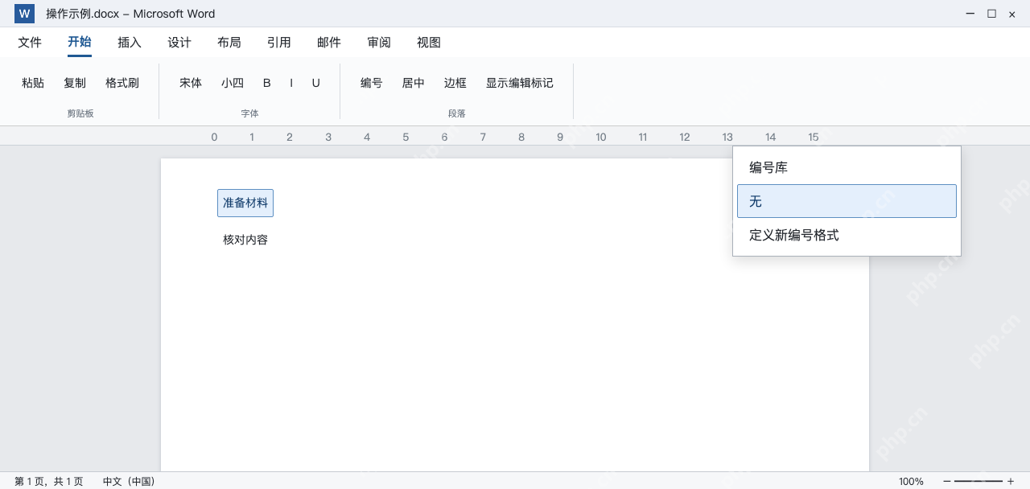Click the 字体 group label
Image resolution: width=1030 pixels, height=489 pixels.
(249, 113)
